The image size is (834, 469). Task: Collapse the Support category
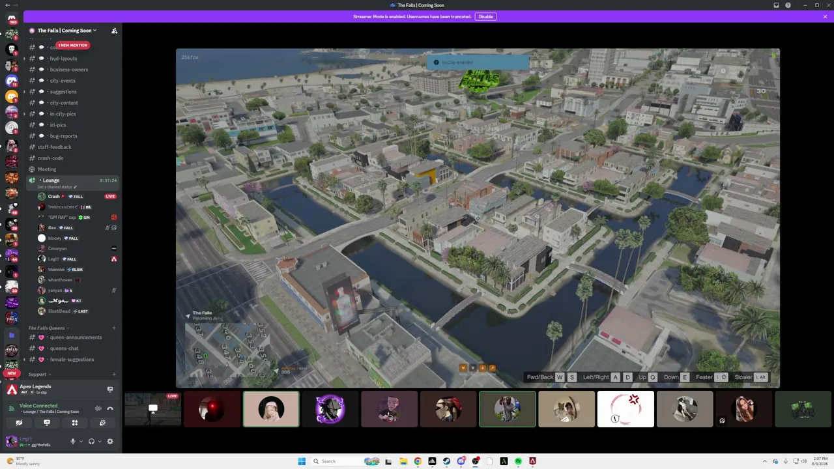click(39, 374)
